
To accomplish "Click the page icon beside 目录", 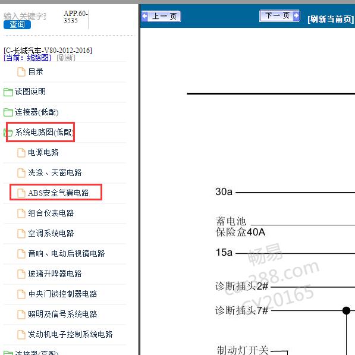I will [21, 72].
